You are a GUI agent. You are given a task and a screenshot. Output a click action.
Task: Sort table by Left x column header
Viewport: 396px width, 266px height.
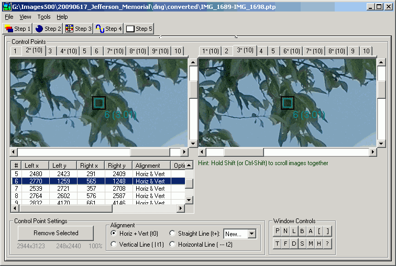35,166
